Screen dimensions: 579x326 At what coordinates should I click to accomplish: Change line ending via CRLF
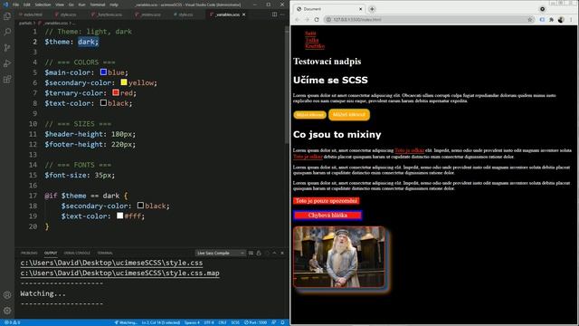point(223,322)
